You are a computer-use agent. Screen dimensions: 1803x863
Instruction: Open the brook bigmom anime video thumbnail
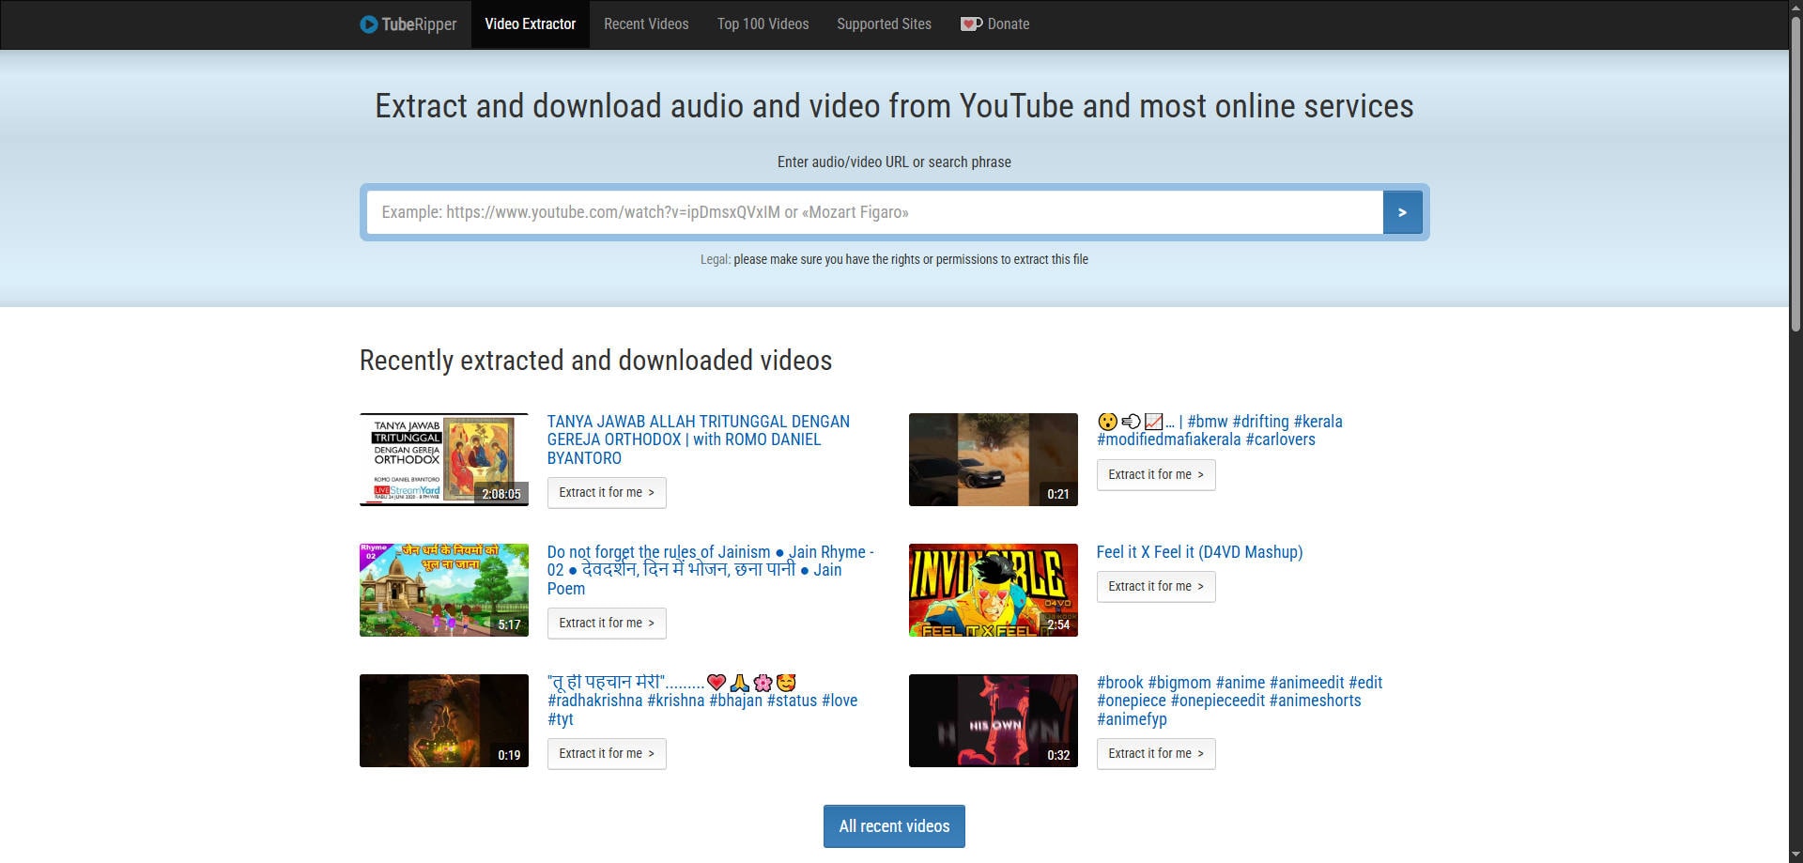click(994, 721)
